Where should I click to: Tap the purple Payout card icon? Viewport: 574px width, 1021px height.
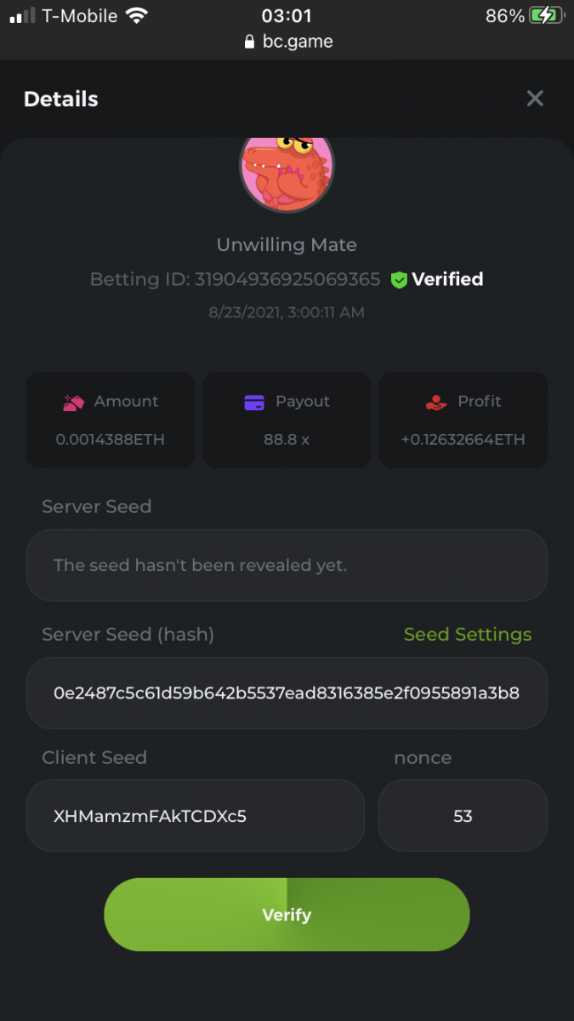[x=254, y=402]
